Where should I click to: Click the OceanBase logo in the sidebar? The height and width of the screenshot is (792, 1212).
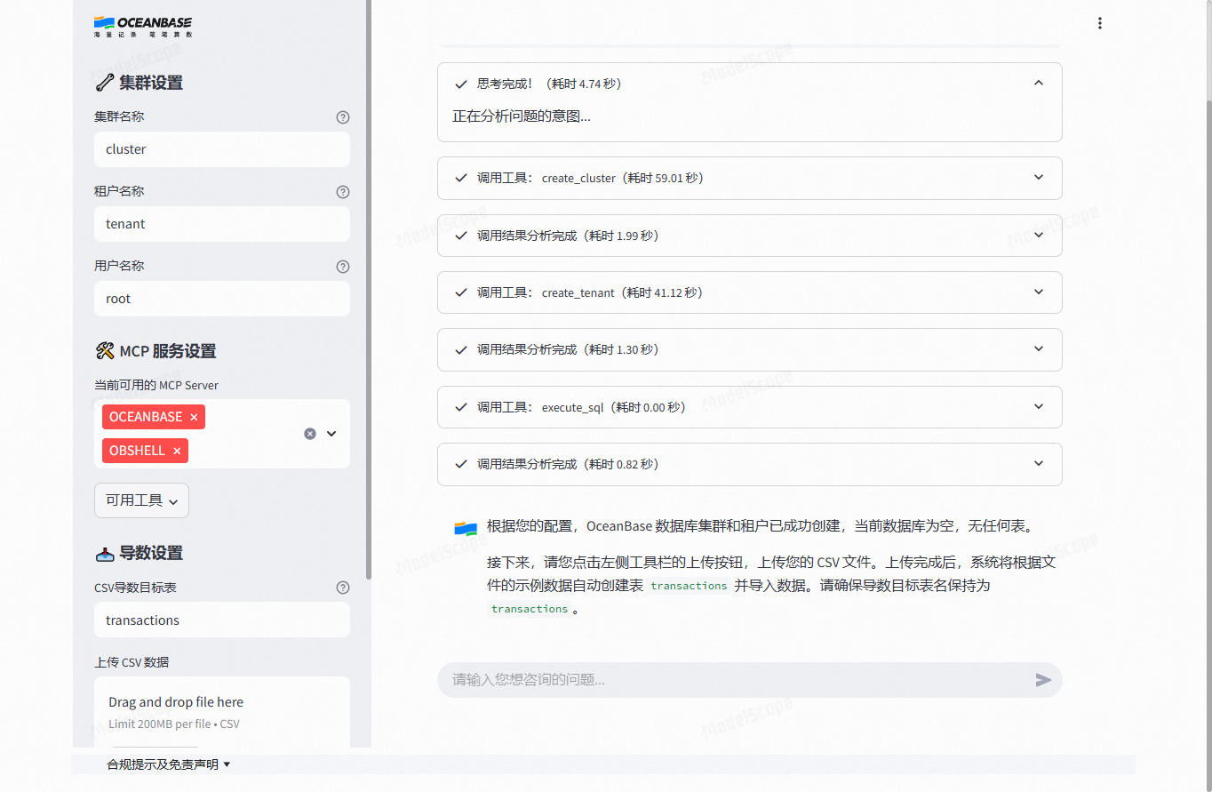tap(142, 27)
